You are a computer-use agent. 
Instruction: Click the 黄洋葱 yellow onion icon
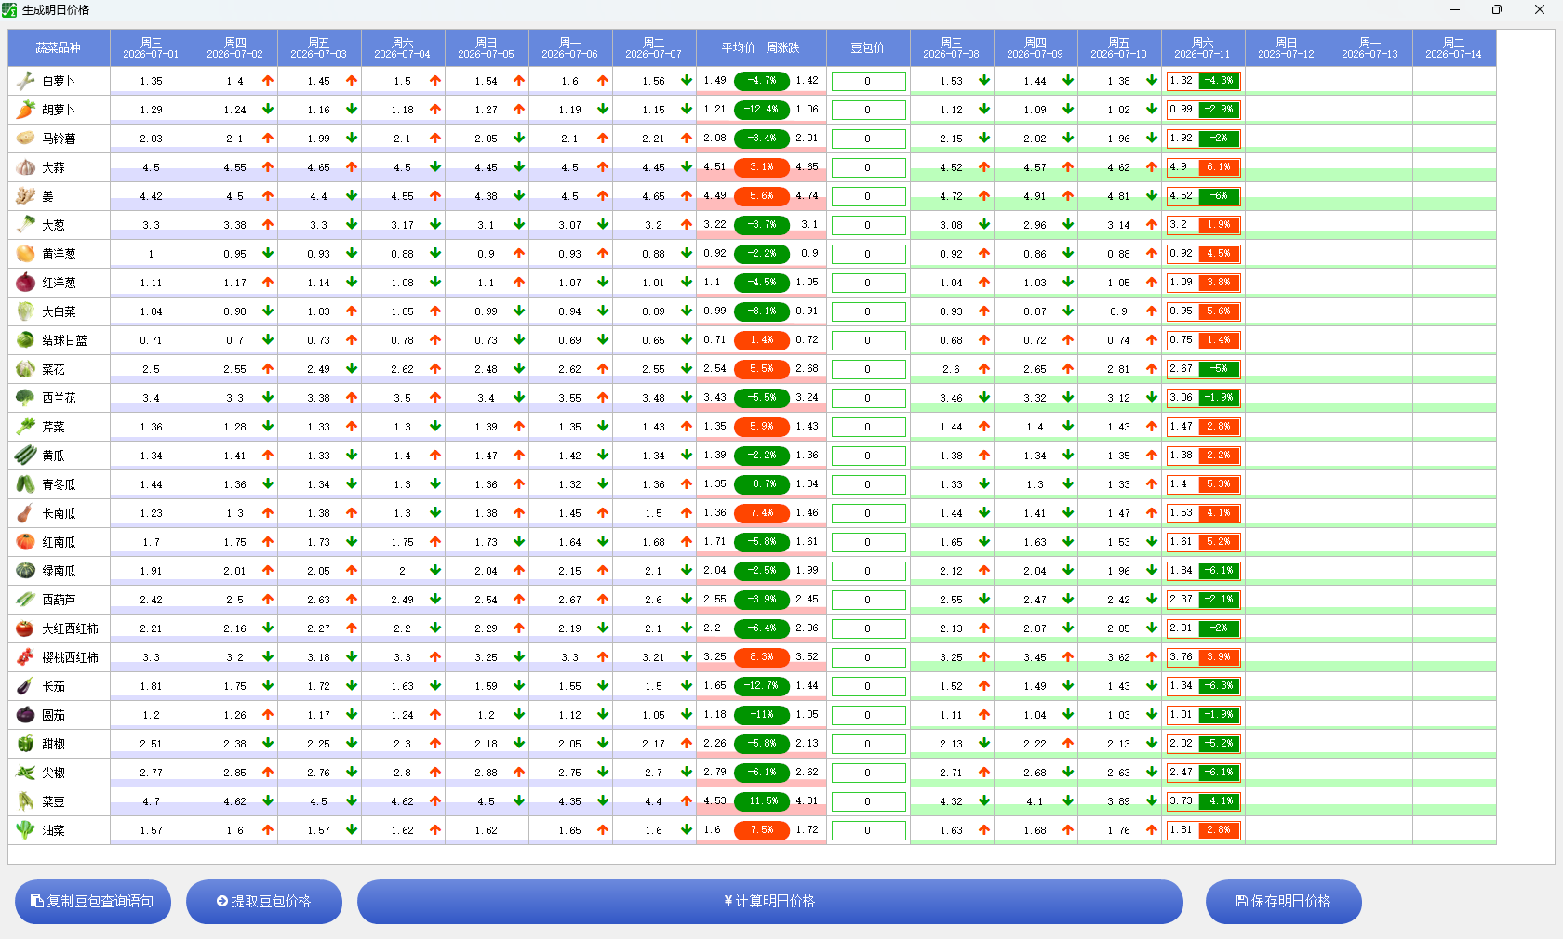[25, 254]
